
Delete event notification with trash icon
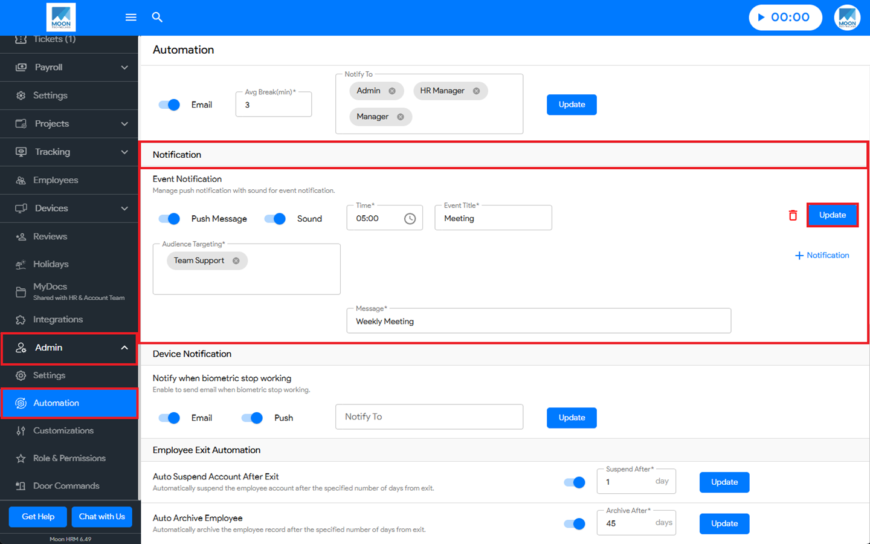pos(793,215)
